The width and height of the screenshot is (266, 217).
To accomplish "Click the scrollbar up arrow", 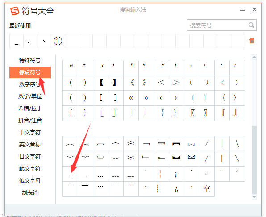I will click(x=254, y=57).
